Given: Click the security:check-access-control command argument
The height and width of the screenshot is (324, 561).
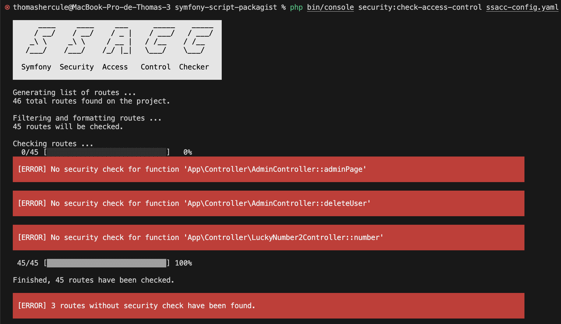Looking at the screenshot, I should (x=420, y=7).
